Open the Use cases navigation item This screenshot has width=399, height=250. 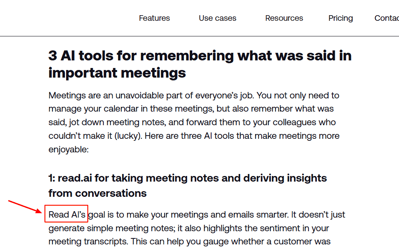pyautogui.click(x=217, y=18)
